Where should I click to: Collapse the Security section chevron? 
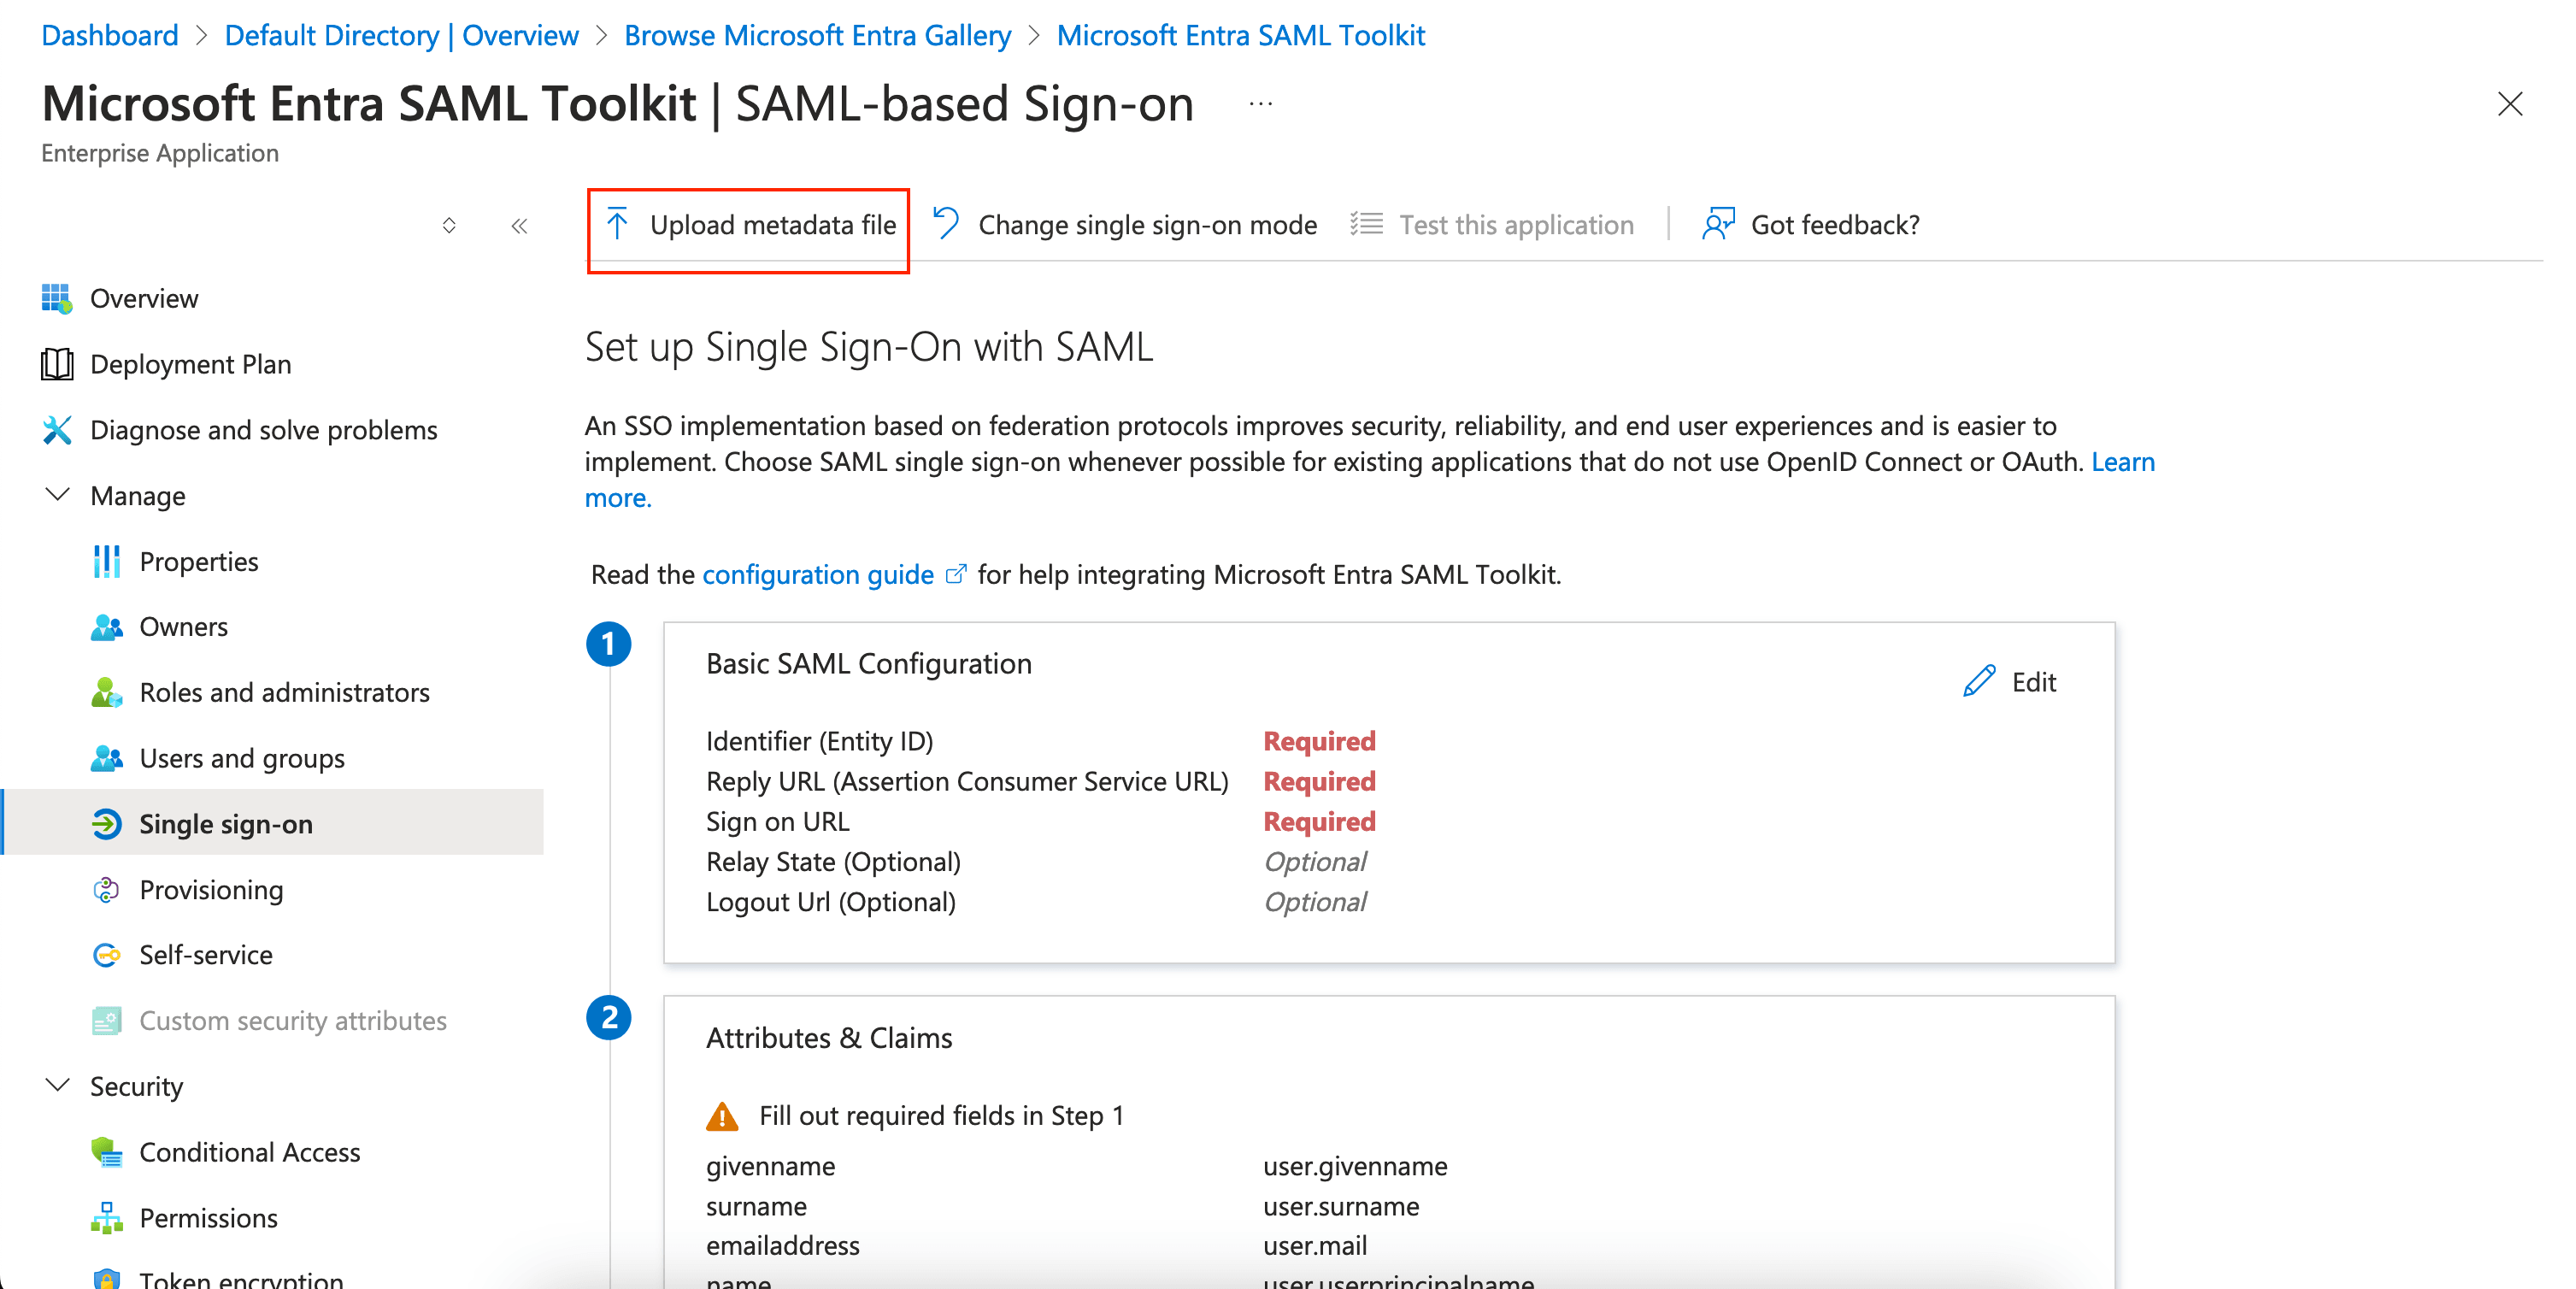(58, 1086)
